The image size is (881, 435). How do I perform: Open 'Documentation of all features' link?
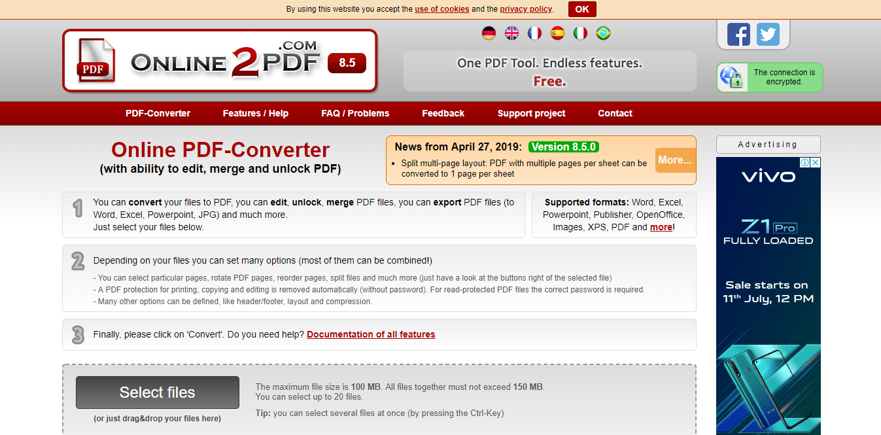point(371,334)
